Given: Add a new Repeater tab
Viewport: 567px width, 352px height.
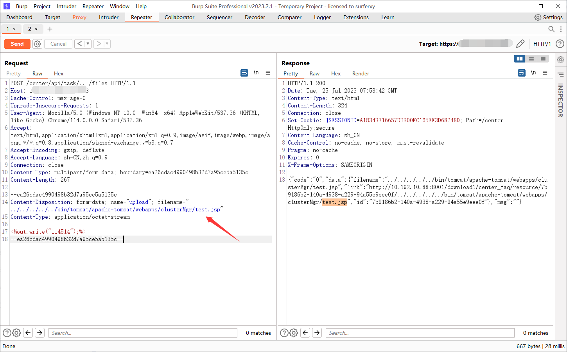Looking at the screenshot, I should 50,29.
